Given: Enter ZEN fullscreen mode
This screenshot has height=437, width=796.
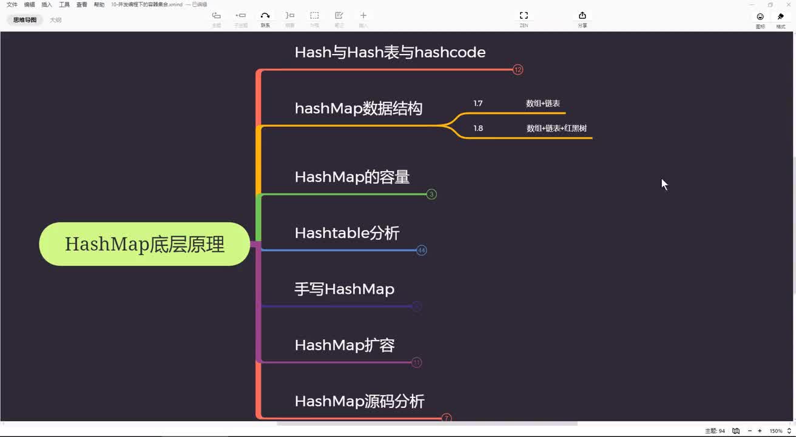Looking at the screenshot, I should pos(524,16).
